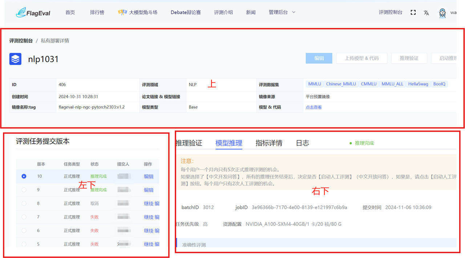
Task: Click the FlagEval logo
Action: [x=33, y=13]
